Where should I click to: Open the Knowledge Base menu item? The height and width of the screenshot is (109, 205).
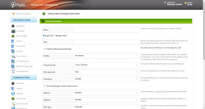tap(22, 72)
